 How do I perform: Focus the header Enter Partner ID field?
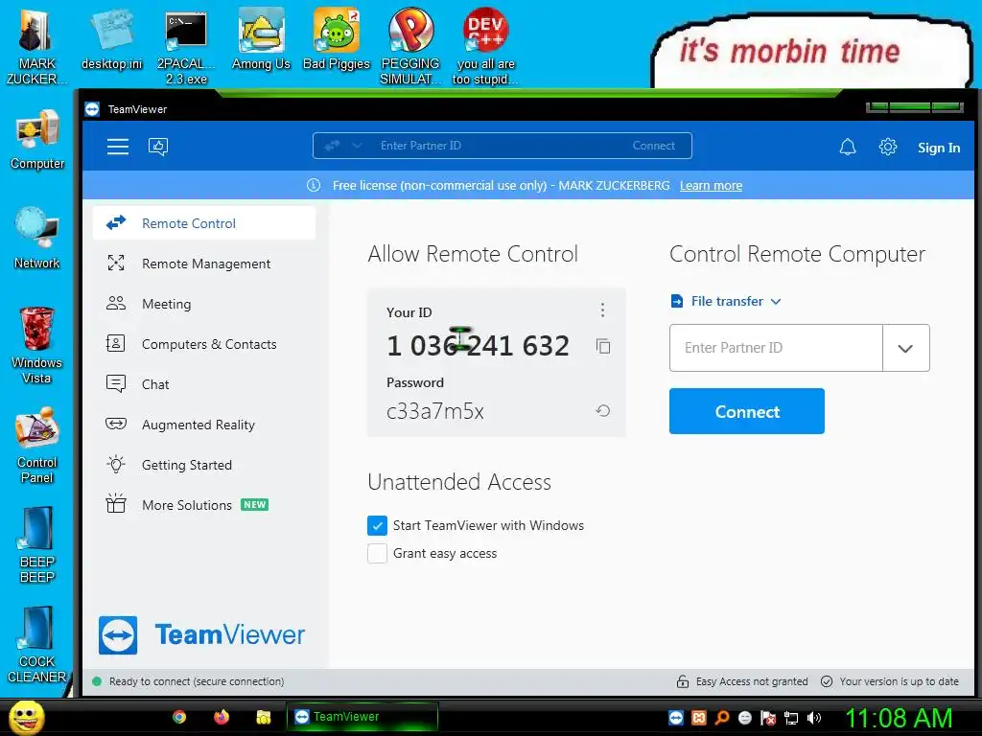pos(501,146)
